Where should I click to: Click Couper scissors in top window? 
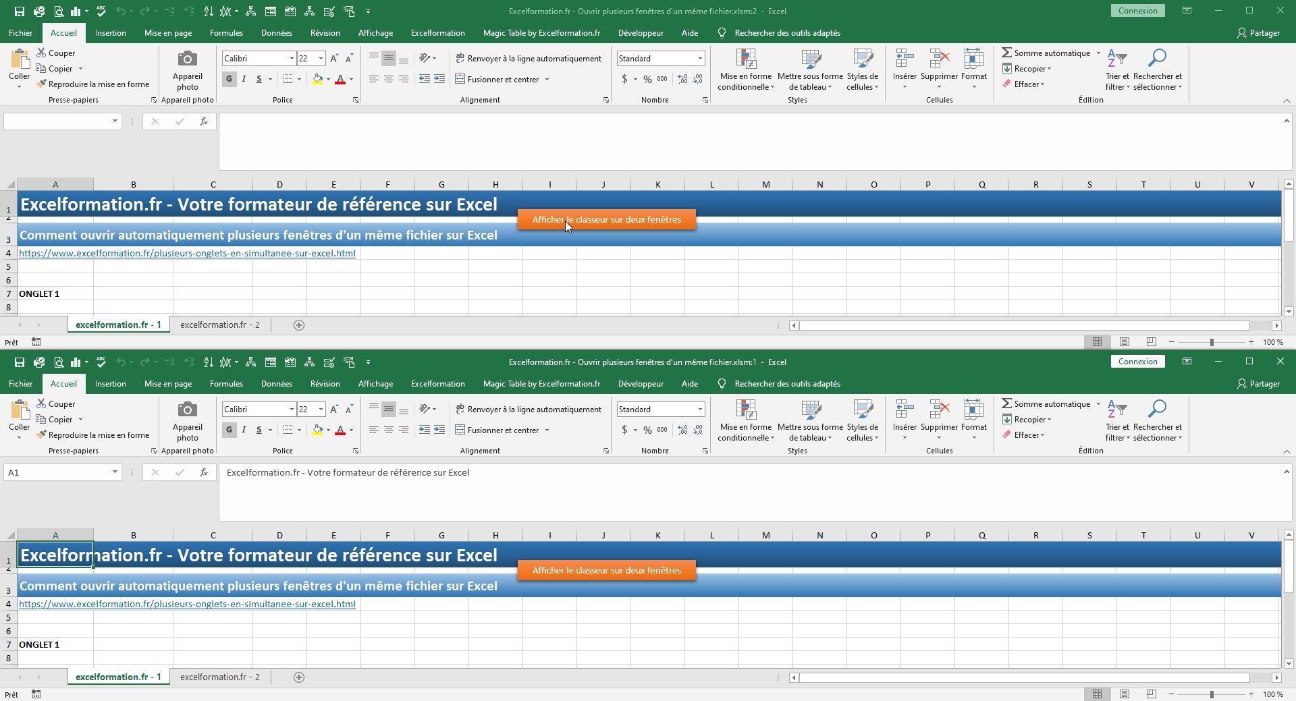coord(42,53)
